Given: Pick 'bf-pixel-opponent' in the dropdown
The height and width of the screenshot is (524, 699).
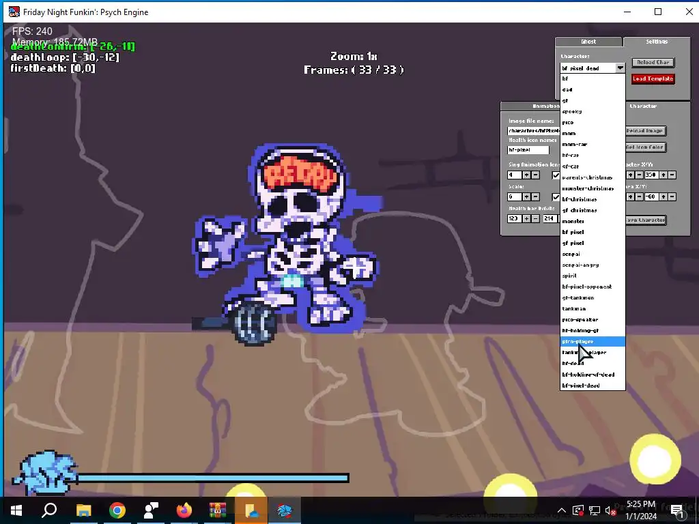Looking at the screenshot, I should click(593, 287).
